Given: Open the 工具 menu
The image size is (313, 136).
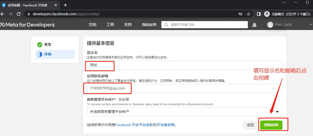Looking at the screenshot, I should (110, 25).
